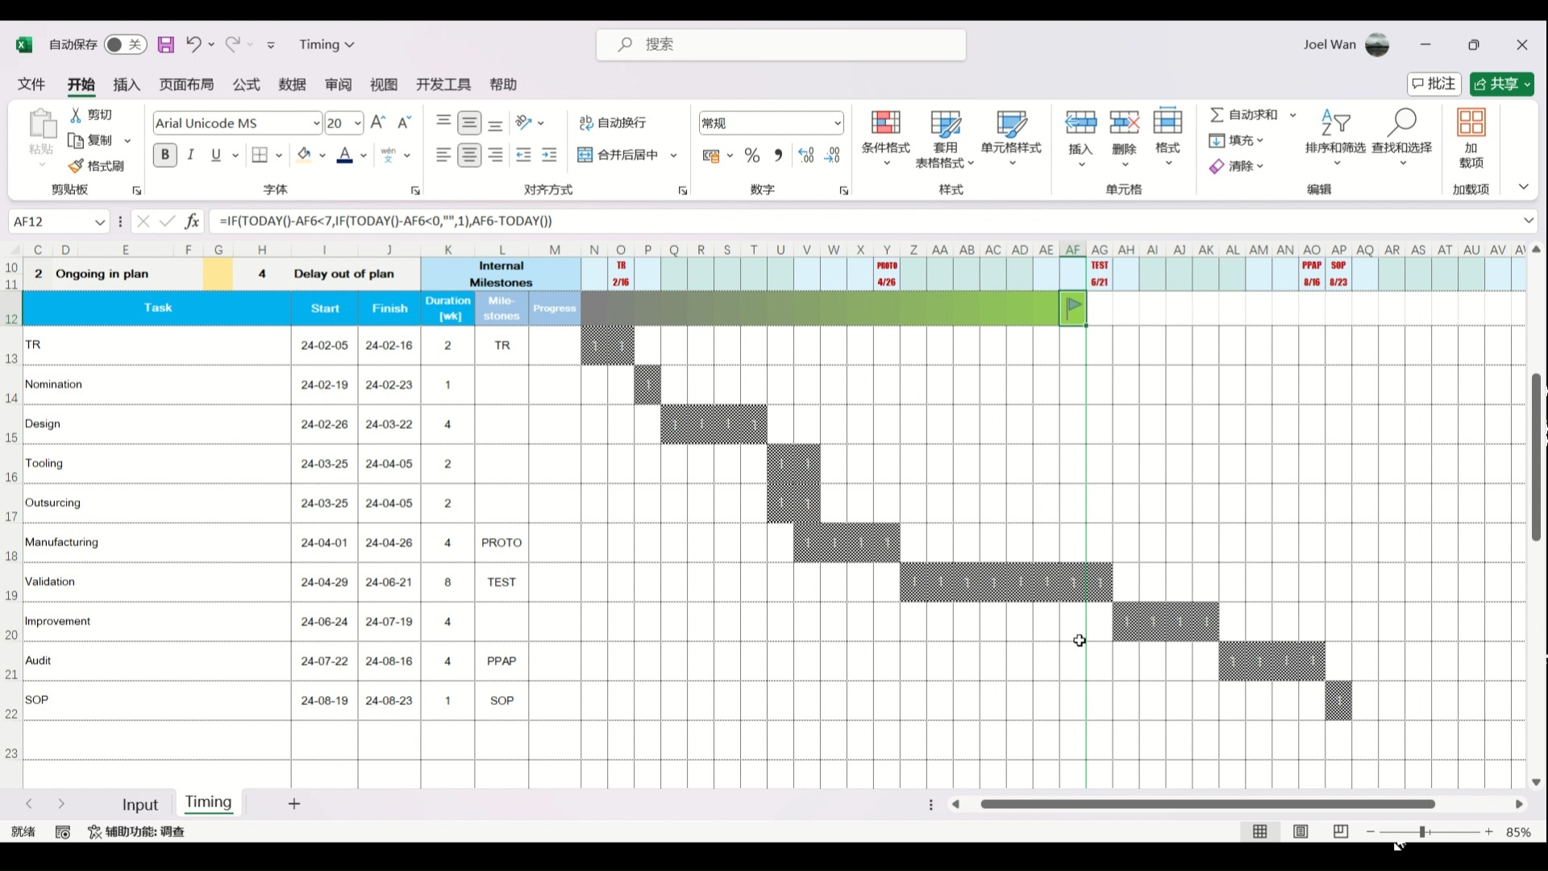Click the Fill Color bucket icon
The width and height of the screenshot is (1548, 871).
304,155
